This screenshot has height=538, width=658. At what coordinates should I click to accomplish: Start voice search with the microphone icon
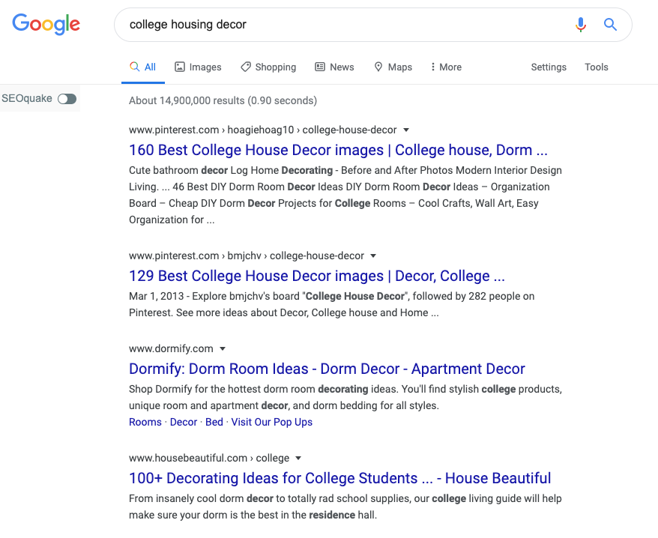[x=580, y=25]
